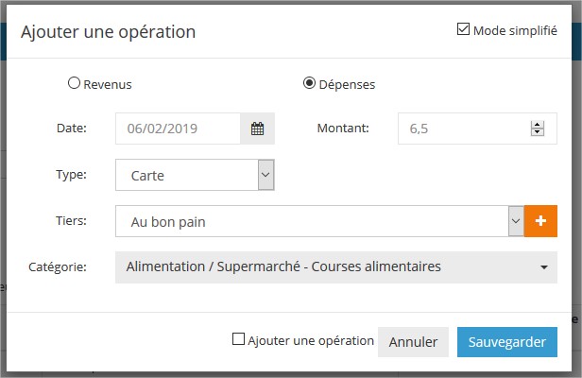Viewport: 582px width, 378px height.
Task: Expand the Tiers dropdown arrow
Action: pos(516,221)
